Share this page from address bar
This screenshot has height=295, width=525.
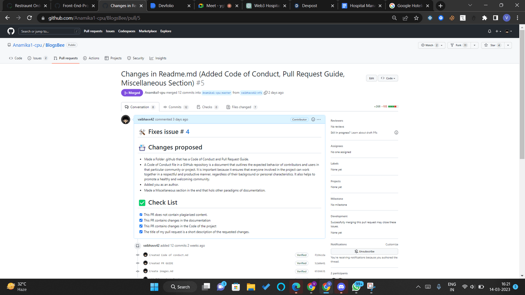pyautogui.click(x=405, y=18)
